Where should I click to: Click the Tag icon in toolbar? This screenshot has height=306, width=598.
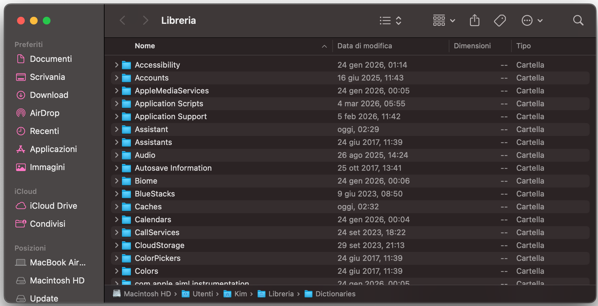click(500, 20)
